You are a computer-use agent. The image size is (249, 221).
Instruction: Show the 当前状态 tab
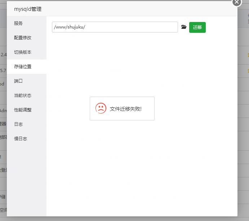click(27, 95)
